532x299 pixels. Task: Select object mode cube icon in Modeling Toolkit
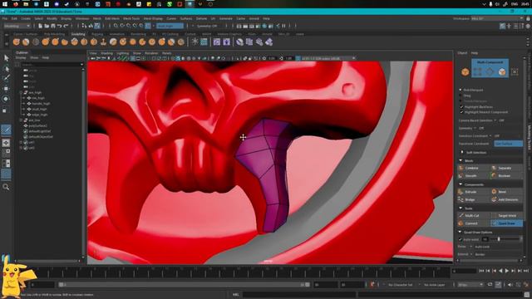tap(465, 72)
